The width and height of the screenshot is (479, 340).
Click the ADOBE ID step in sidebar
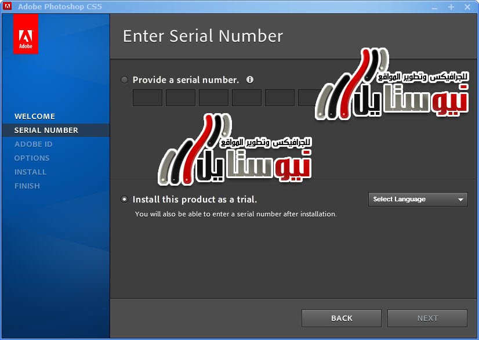point(33,144)
